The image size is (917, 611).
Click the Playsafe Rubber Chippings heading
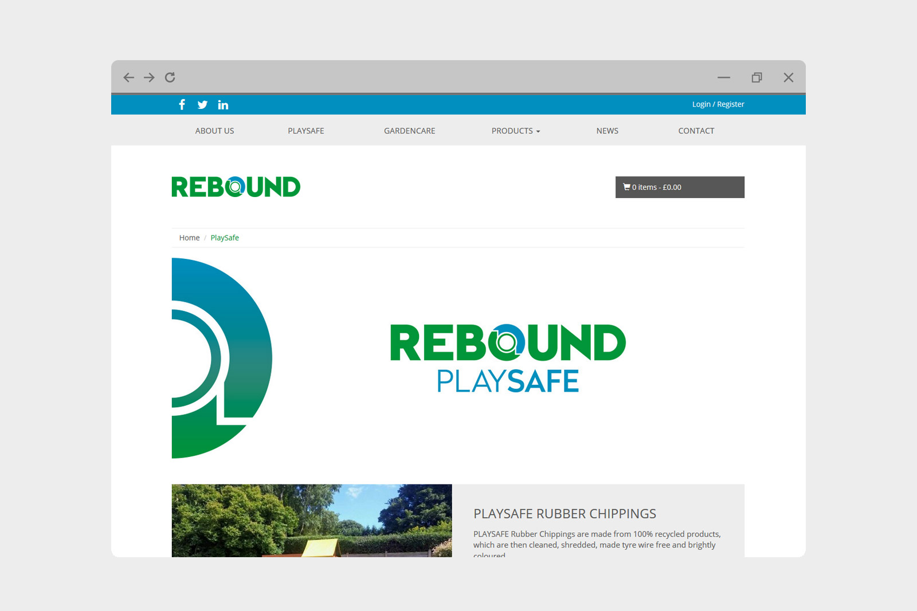coord(565,514)
